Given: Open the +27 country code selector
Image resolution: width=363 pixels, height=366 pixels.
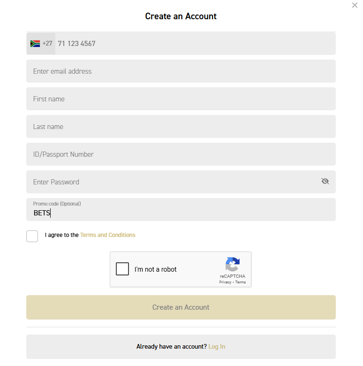Looking at the screenshot, I should coord(41,44).
